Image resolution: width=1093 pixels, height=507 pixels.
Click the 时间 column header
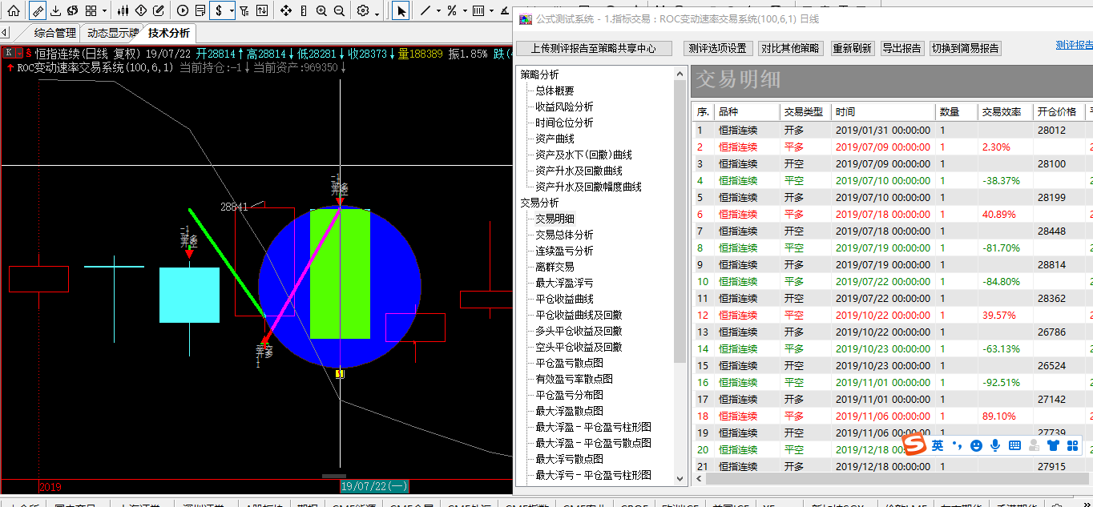(x=884, y=112)
